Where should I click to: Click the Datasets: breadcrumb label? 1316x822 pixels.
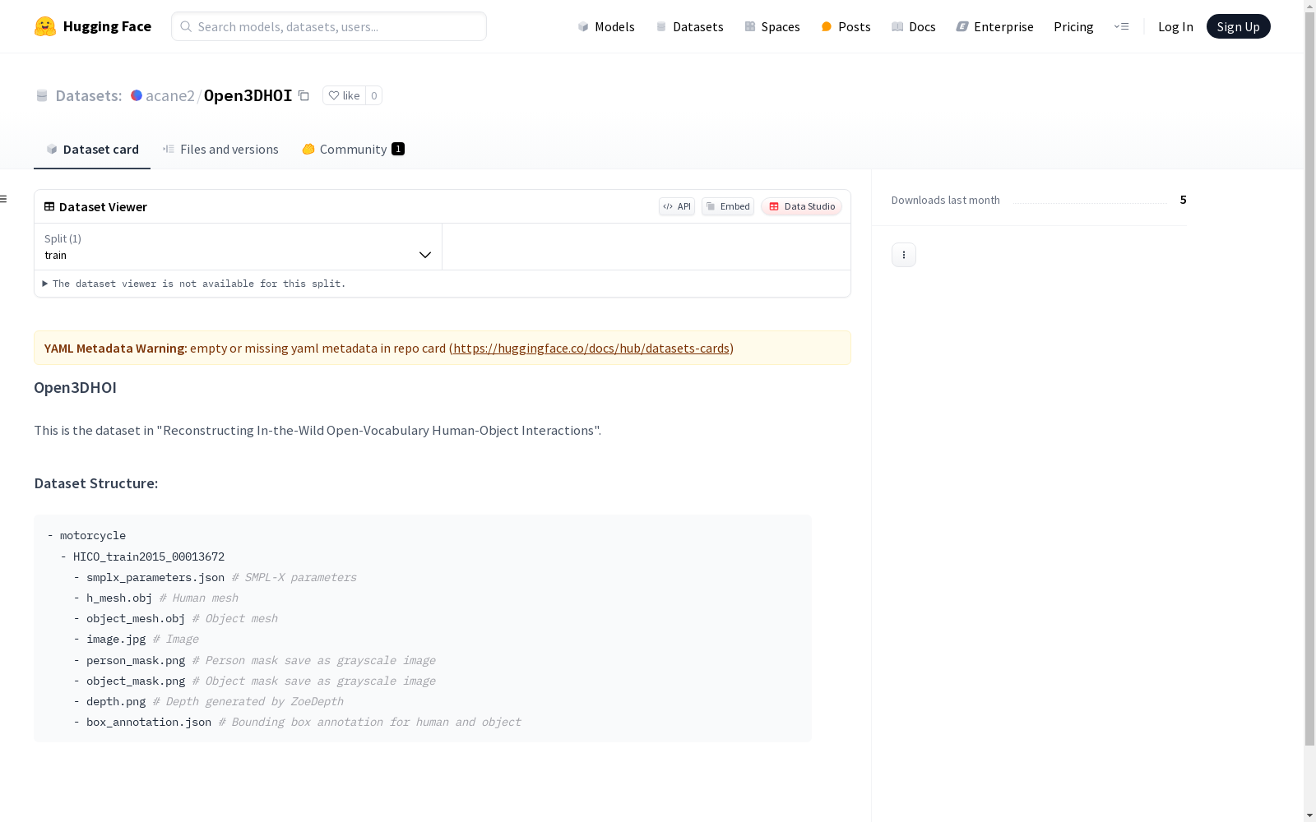[x=89, y=95]
